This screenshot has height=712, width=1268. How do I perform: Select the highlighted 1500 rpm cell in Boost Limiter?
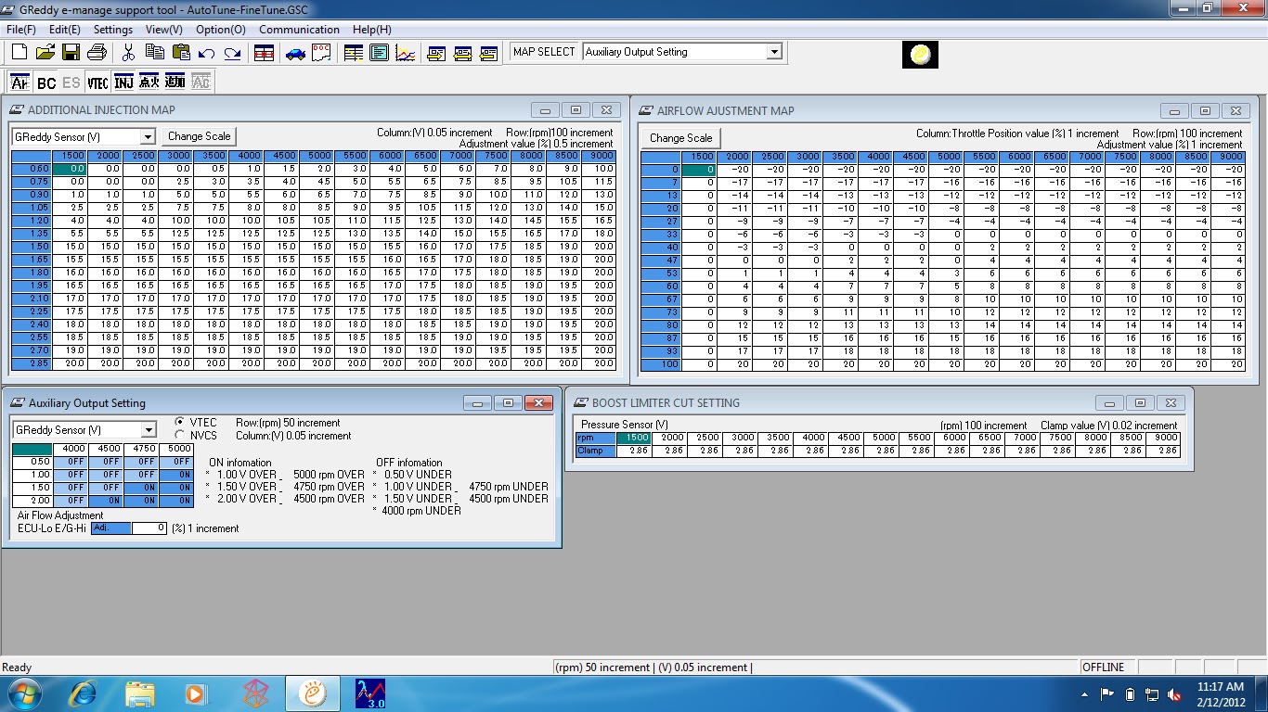tap(634, 438)
